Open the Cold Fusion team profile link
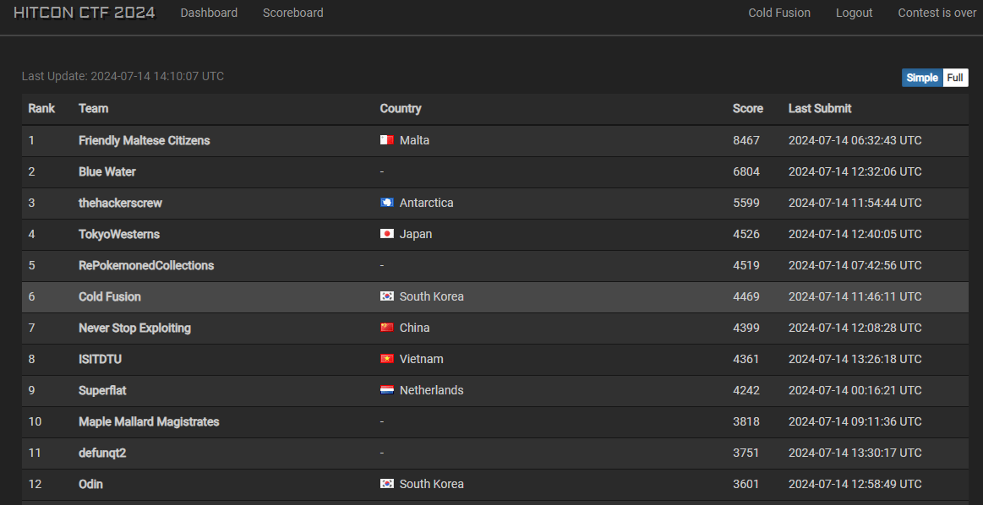 (779, 13)
